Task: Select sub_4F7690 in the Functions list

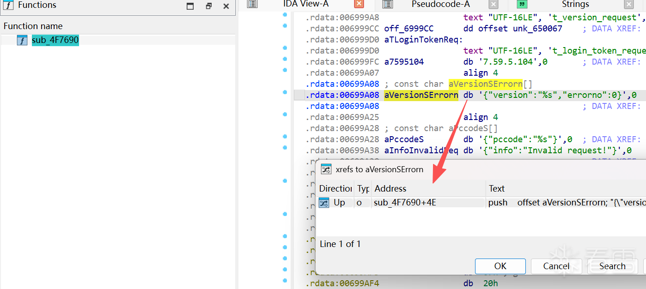Action: 55,40
